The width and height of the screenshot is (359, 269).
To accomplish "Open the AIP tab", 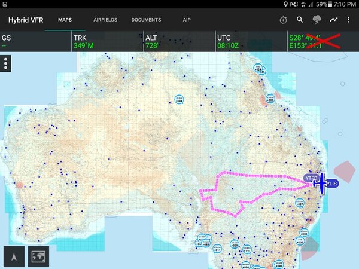I will point(187,20).
